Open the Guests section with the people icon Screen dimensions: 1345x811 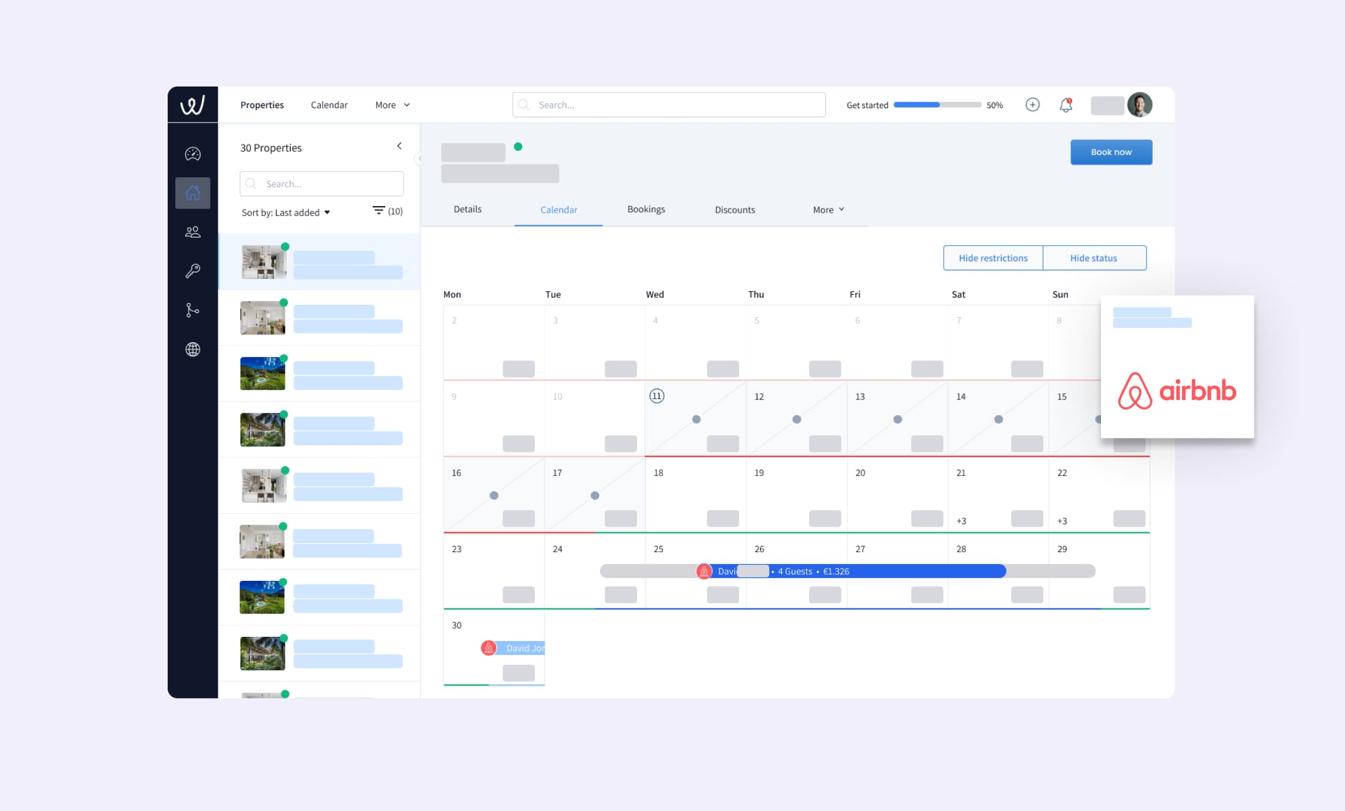point(192,232)
